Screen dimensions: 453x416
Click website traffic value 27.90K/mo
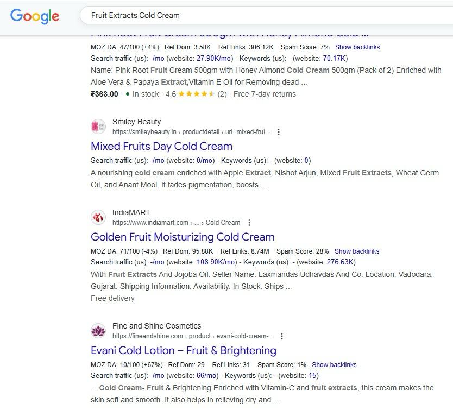(x=213, y=58)
